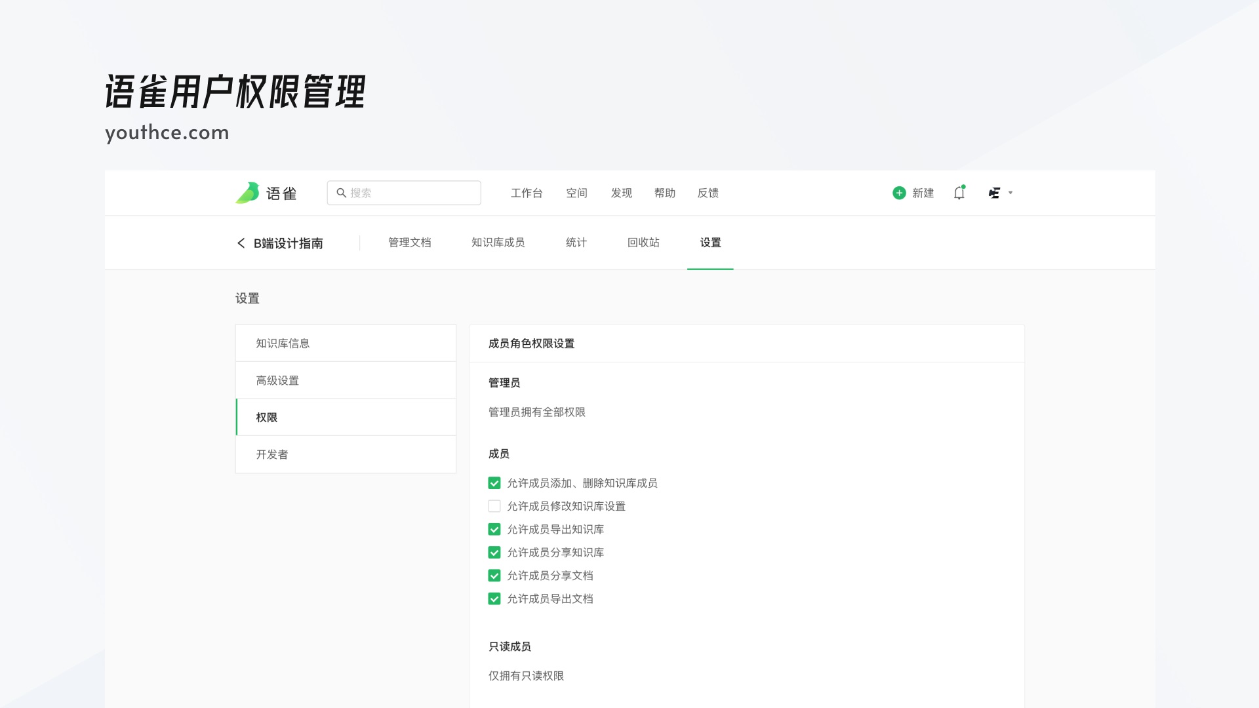The height and width of the screenshot is (708, 1259).
Task: Click the back arrow next to B端设计指南
Action: 241,243
